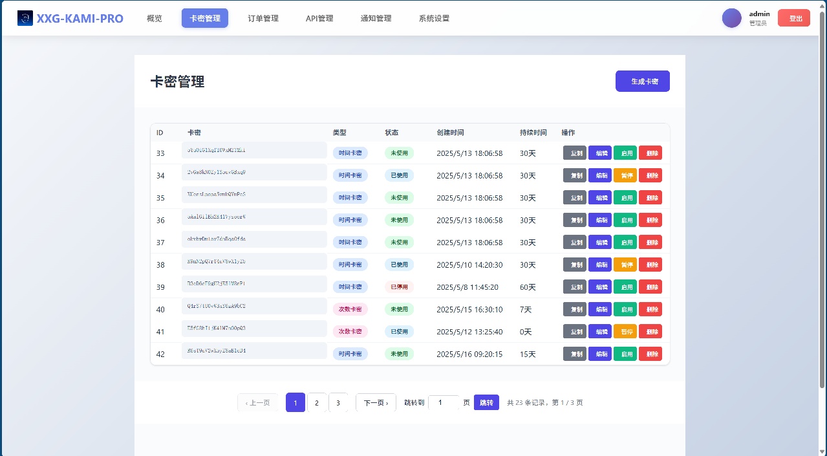Screen dimensions: 827x456
Task: Pause the used card key in row 41
Action: 625,331
